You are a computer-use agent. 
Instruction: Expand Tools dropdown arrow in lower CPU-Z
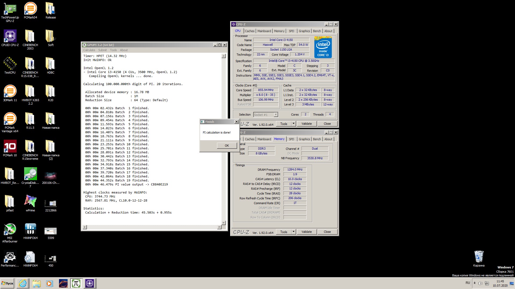coord(293,232)
